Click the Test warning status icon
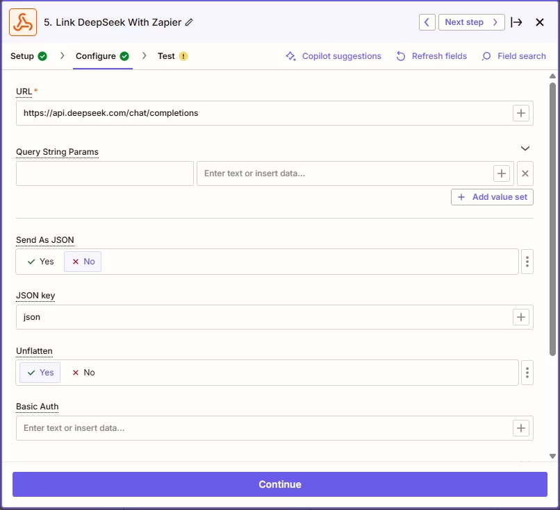This screenshot has height=510, width=560. [183, 56]
